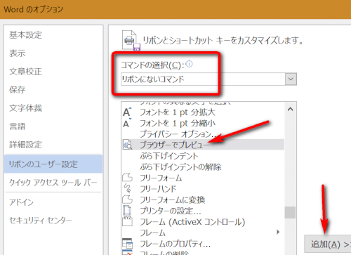The width and height of the screenshot is (351, 255).
Task: Select フリーフォームに変換 command text
Action: (x=172, y=200)
